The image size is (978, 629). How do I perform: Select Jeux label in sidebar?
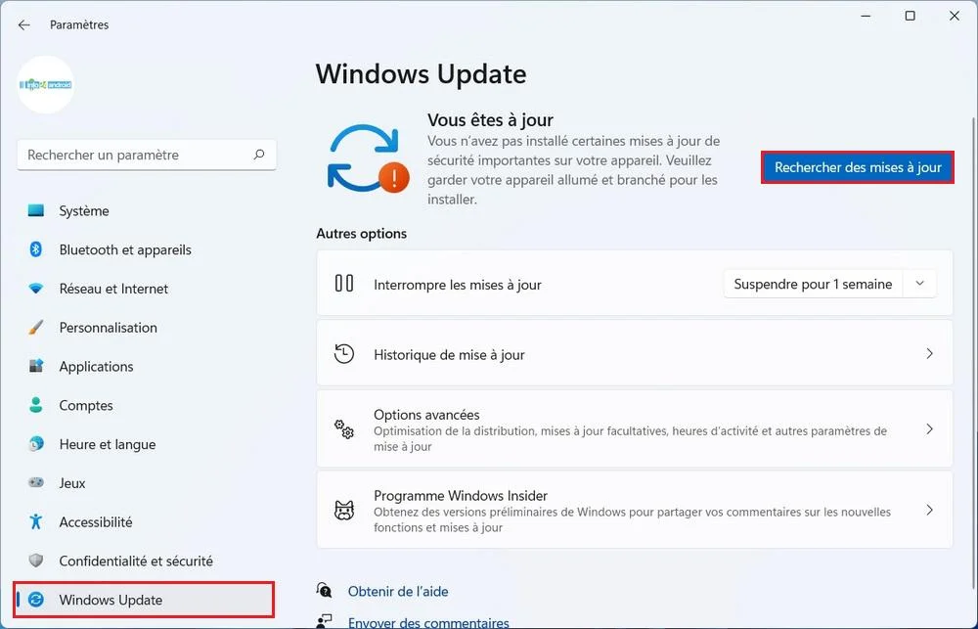(72, 483)
